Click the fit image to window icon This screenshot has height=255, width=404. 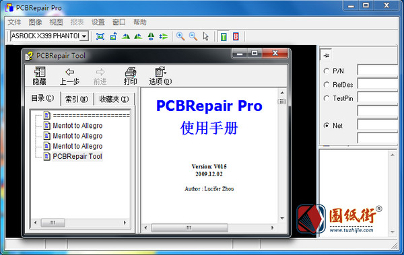100,36
